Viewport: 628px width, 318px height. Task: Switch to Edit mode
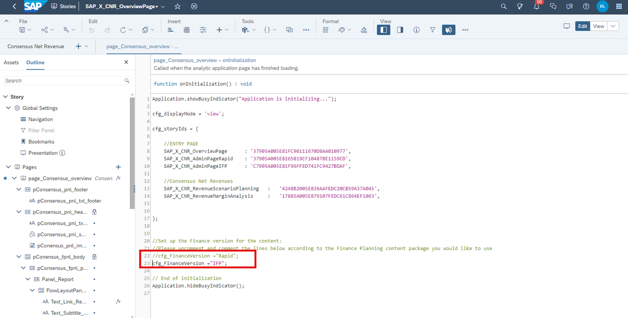point(583,26)
